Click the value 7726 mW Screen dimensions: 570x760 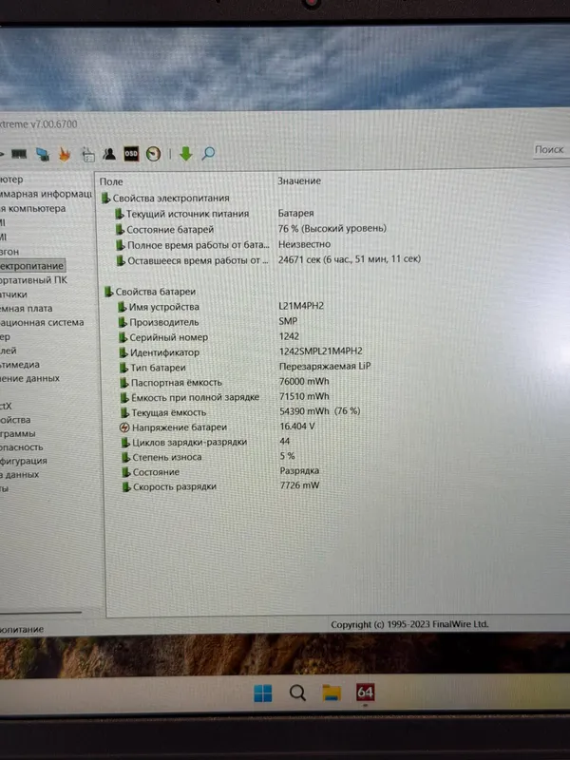tap(299, 485)
